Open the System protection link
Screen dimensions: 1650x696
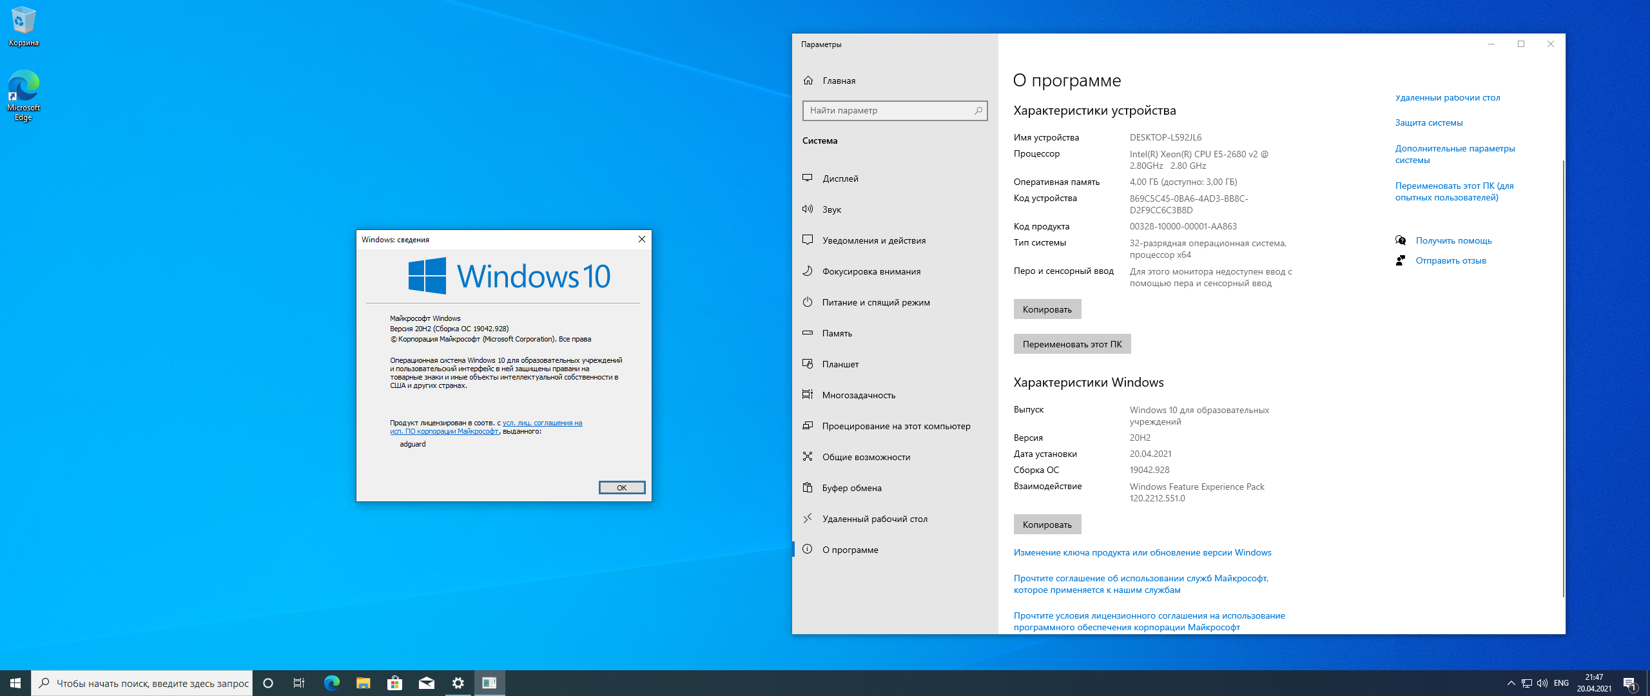[1428, 122]
